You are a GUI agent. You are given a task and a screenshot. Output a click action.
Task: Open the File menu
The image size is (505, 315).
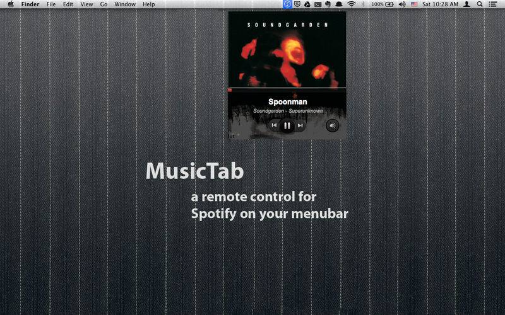(51, 4)
